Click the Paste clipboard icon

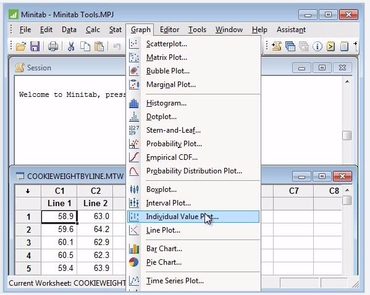click(x=99, y=46)
